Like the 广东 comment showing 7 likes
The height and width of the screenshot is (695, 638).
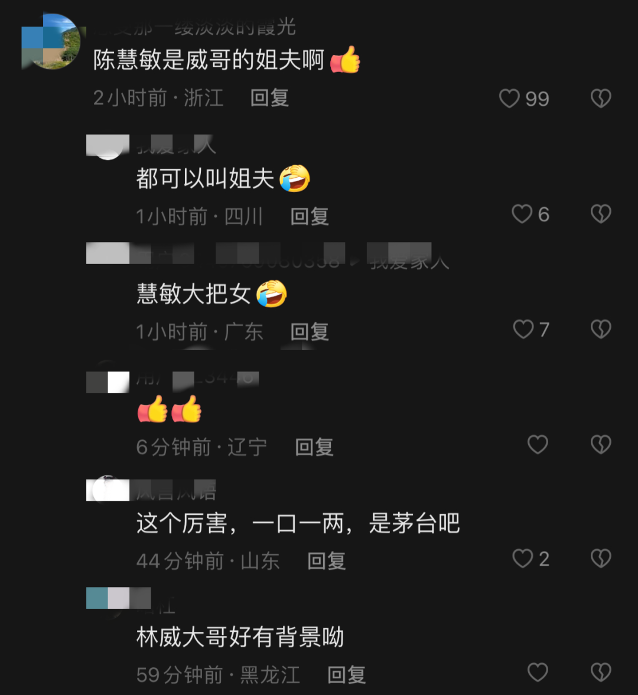coord(523,329)
